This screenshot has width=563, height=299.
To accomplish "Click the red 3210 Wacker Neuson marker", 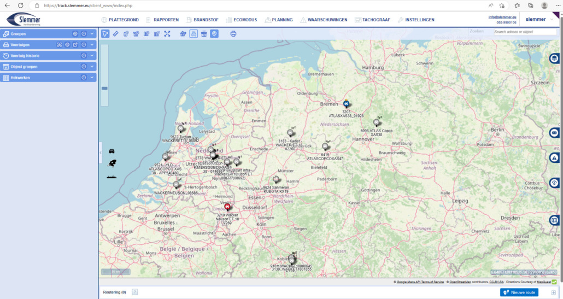I will coord(228,207).
